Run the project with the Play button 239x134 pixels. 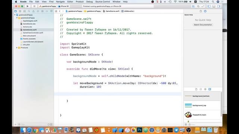(x=28, y=6)
